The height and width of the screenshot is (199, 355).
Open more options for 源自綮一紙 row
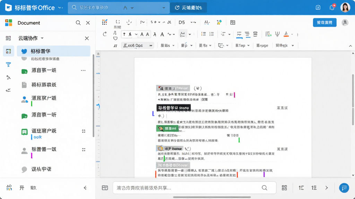coord(83,70)
